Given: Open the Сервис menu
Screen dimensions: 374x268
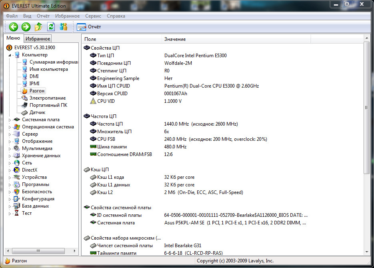Looking at the screenshot, I should click(93, 16).
